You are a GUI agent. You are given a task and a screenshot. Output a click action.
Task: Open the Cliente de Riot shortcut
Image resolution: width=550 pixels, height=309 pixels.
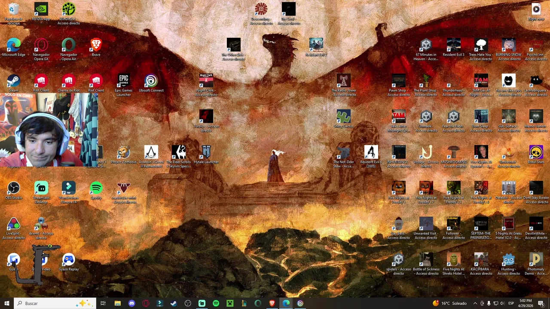pos(68,83)
